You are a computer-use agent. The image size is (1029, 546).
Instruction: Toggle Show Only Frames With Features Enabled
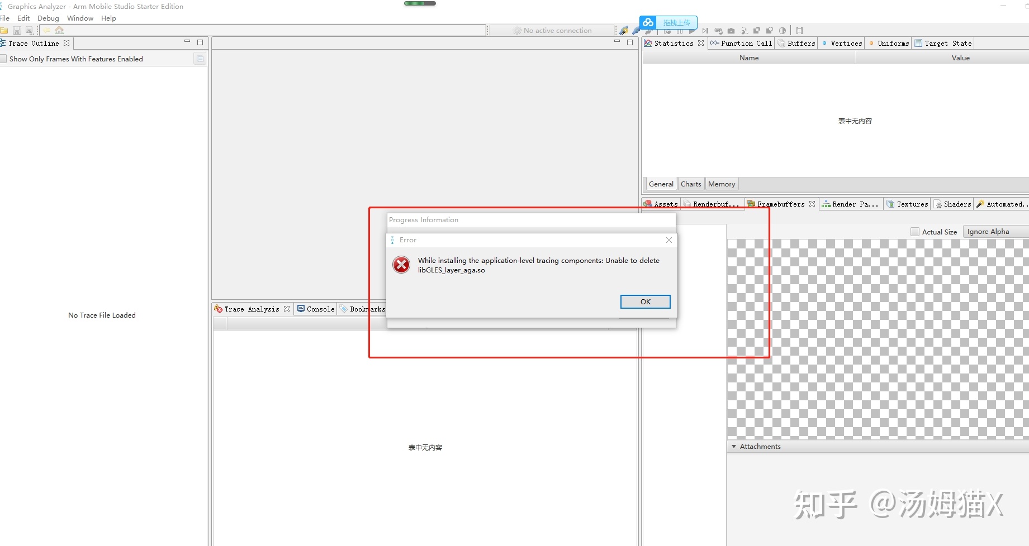point(3,59)
